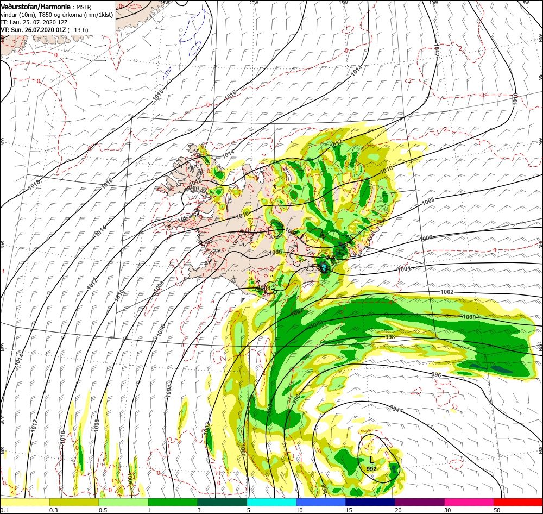Click the red 50+ legend swatch
543x514 pixels.
(518, 502)
